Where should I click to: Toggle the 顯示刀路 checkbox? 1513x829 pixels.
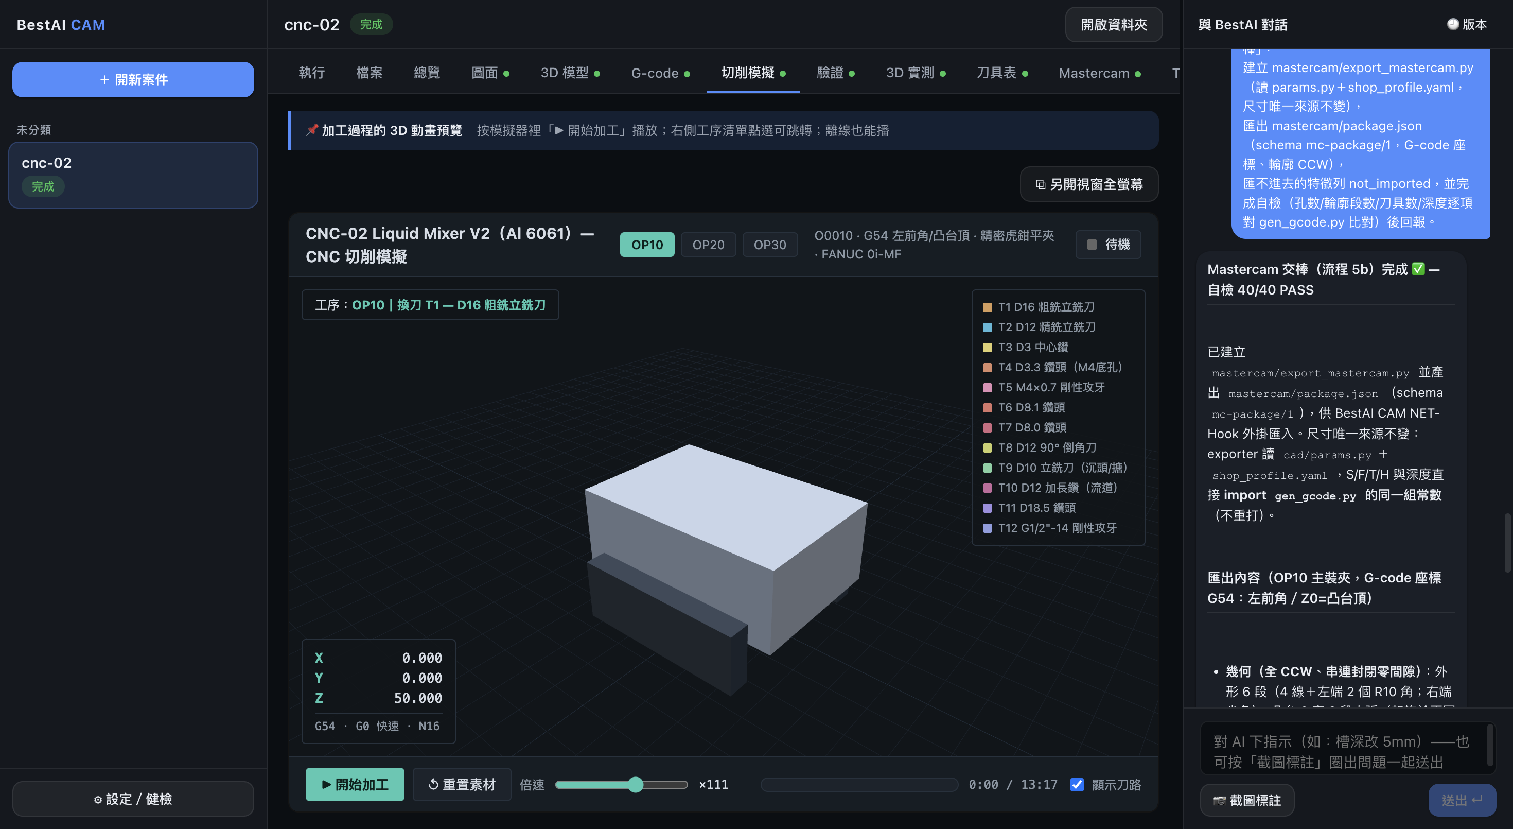[1077, 784]
